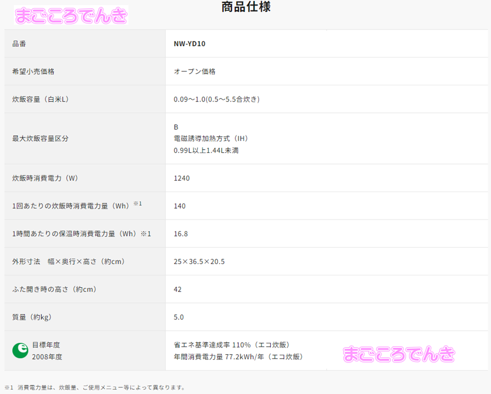491x394 pixels.
Task: Click the 1時間あたりの保温時消費電力量 label
Action: [x=82, y=234]
